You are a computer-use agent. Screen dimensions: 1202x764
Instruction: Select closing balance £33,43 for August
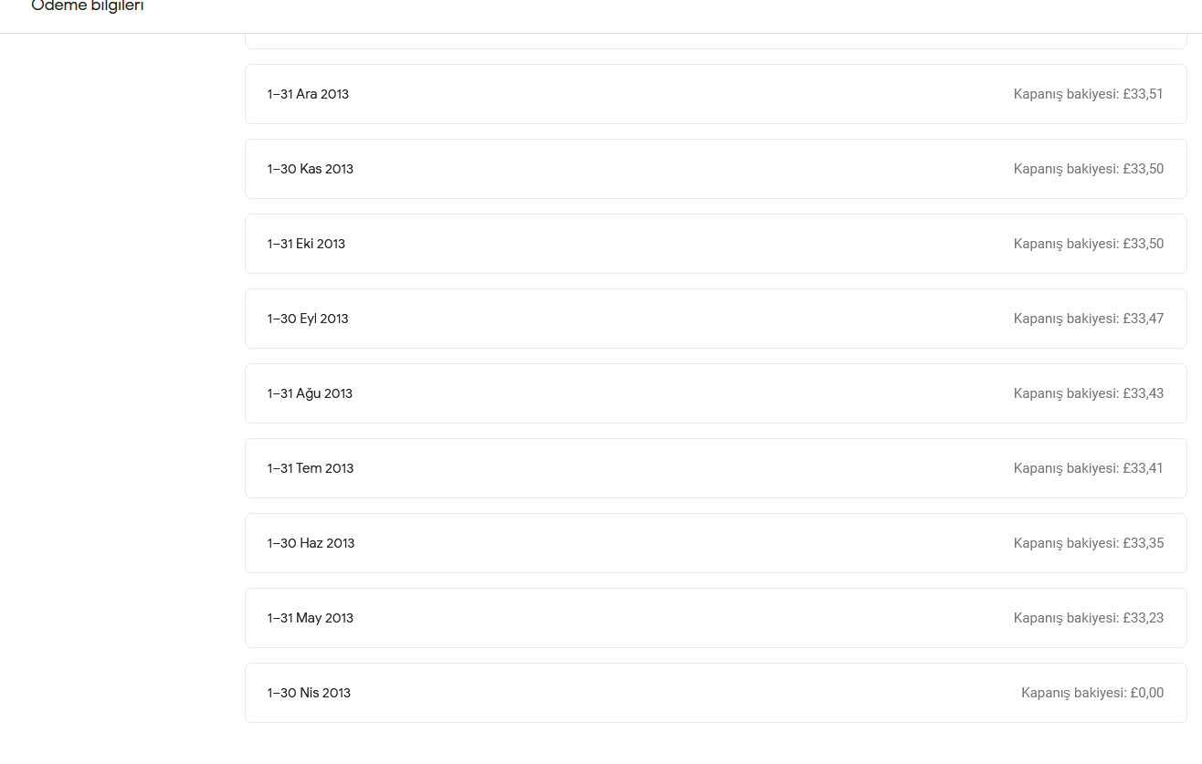coord(1089,393)
